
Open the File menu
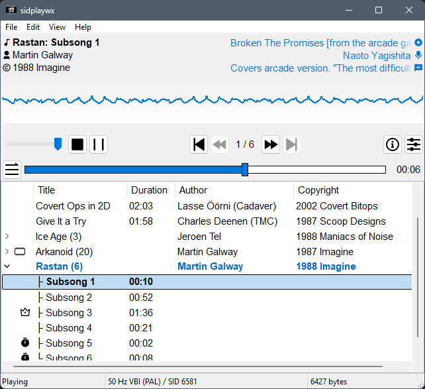click(x=11, y=27)
